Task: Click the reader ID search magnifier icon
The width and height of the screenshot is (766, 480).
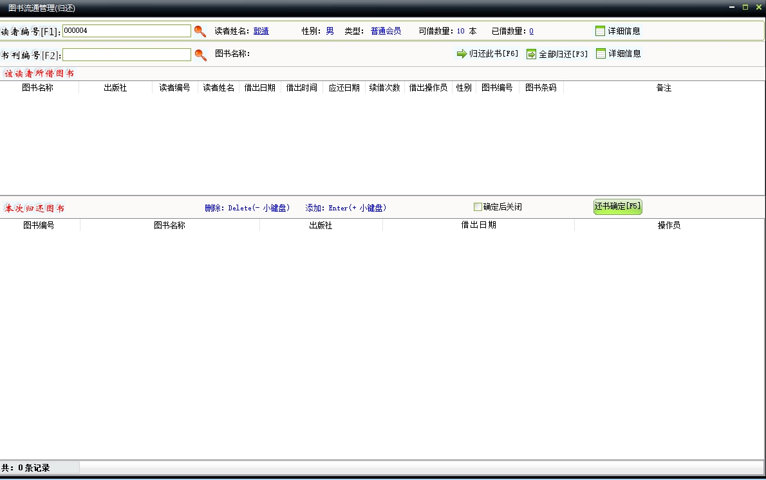Action: point(200,31)
